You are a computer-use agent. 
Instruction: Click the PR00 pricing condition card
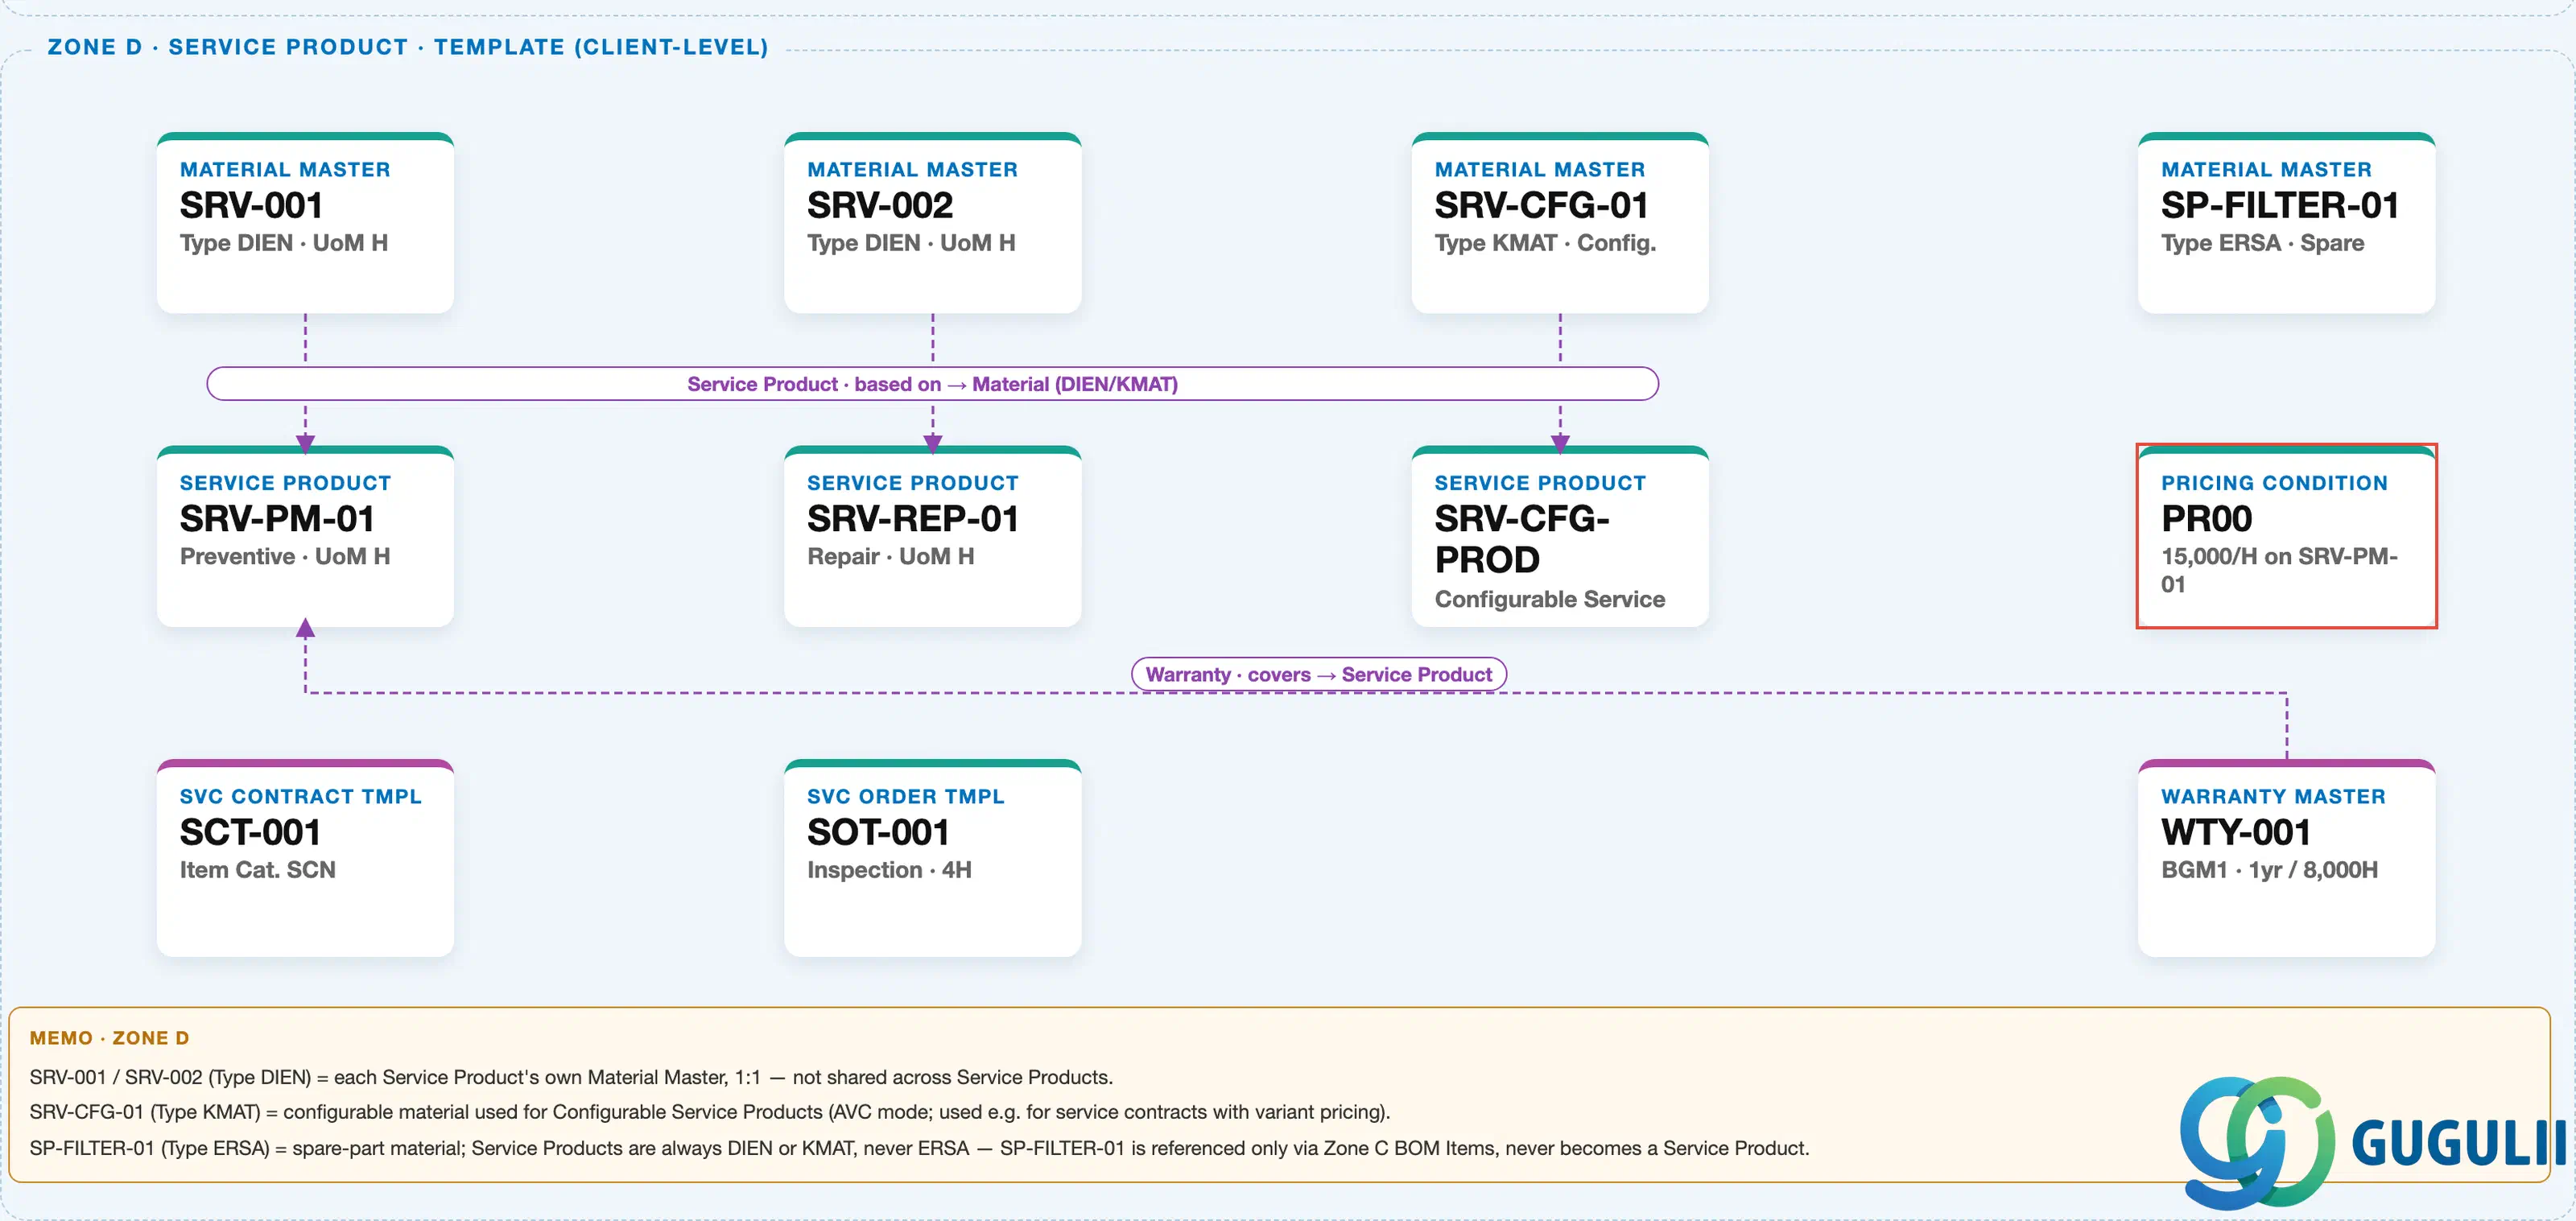2286,537
